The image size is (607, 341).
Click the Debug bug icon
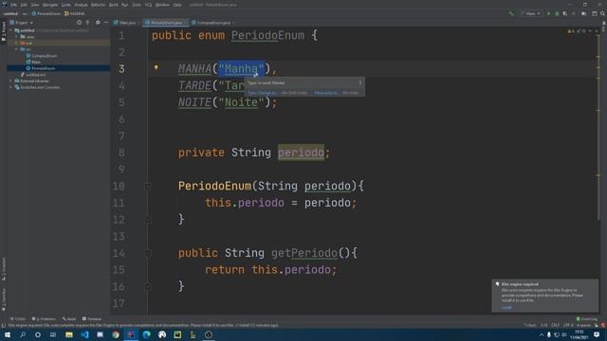point(557,13)
